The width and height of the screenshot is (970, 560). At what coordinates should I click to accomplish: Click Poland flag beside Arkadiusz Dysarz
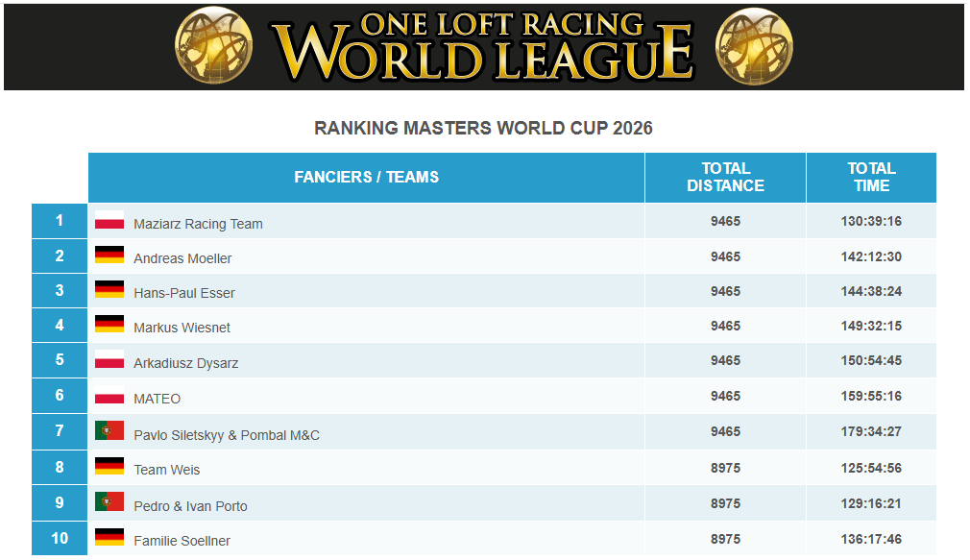pyautogui.click(x=109, y=360)
